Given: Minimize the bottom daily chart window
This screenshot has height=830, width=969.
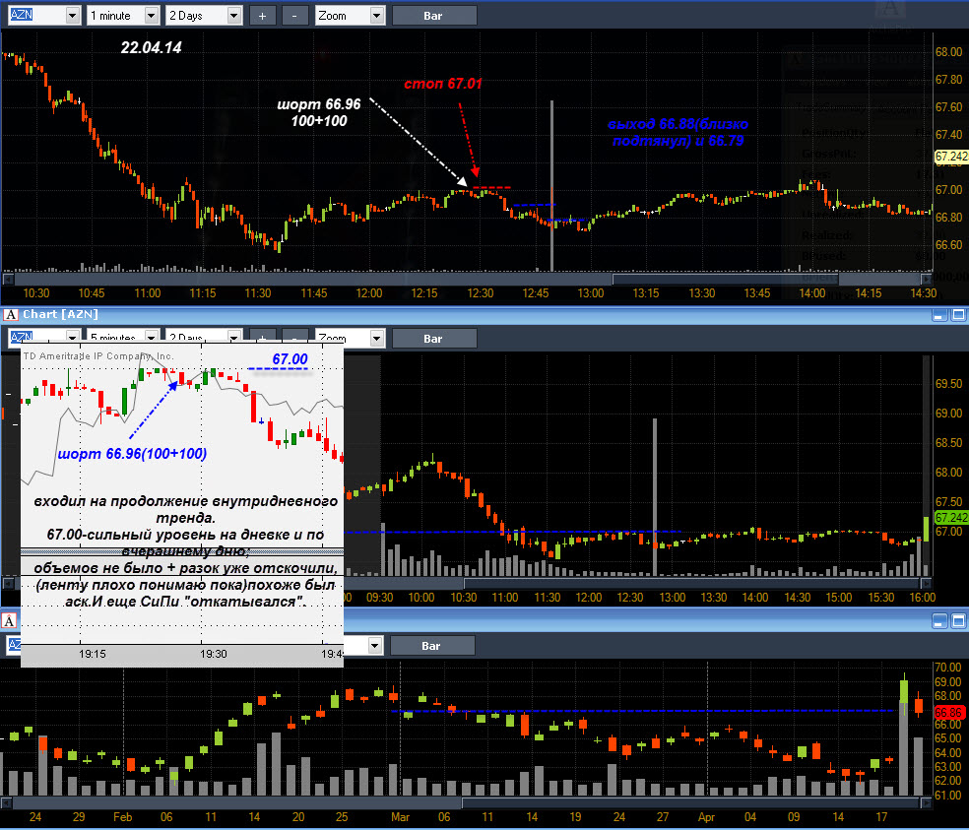Looking at the screenshot, I should [940, 621].
